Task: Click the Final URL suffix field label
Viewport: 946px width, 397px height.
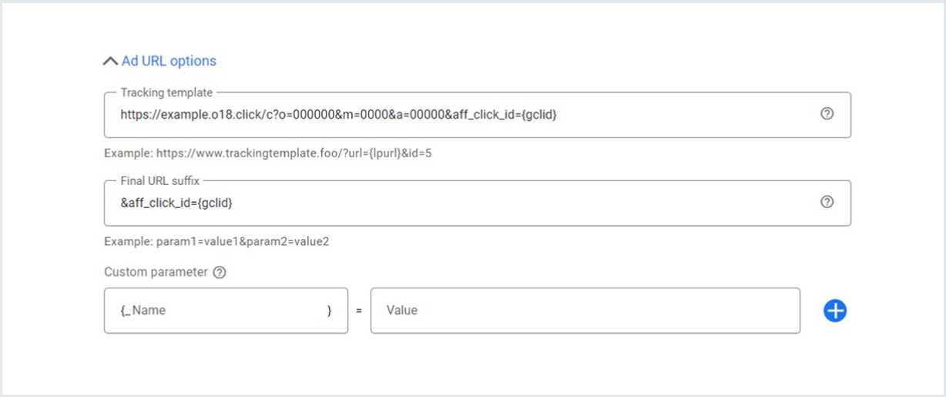Action: point(162,180)
